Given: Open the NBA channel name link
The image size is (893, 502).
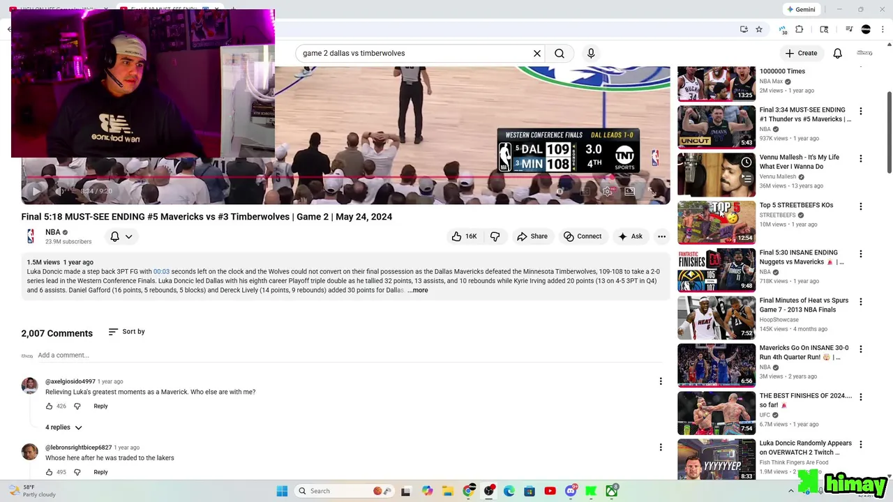Looking at the screenshot, I should 53,232.
